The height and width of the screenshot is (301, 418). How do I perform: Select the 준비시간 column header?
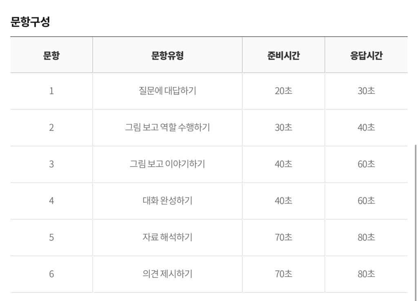tap(283, 55)
